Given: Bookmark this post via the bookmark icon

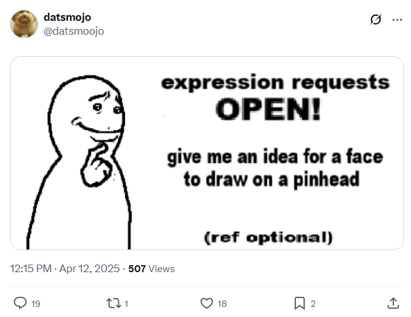Looking at the screenshot, I should [300, 304].
